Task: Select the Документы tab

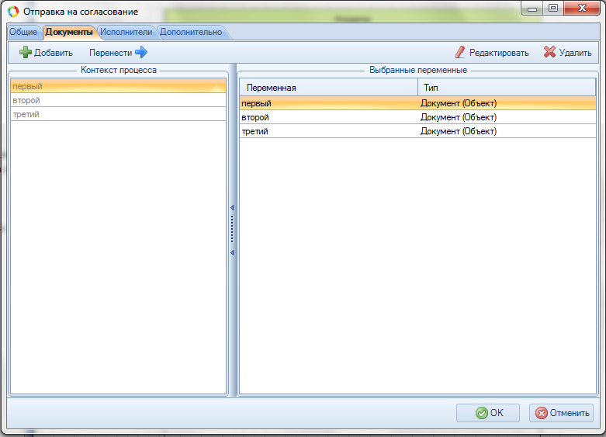Action: tap(69, 32)
